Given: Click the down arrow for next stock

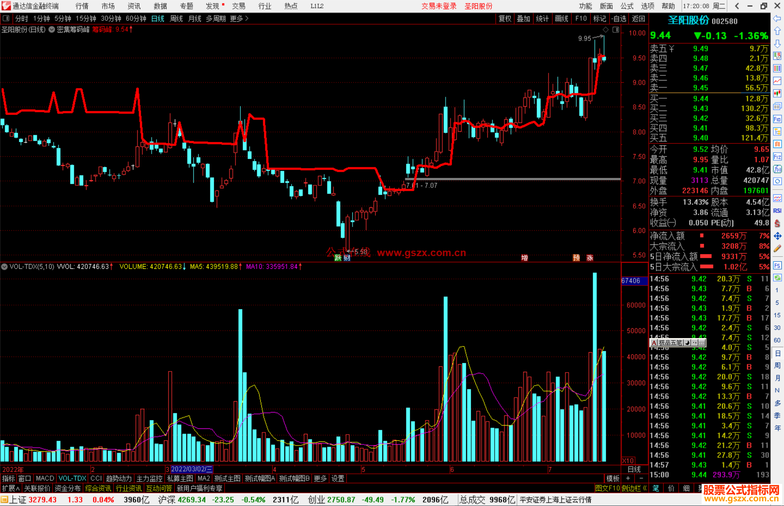Looking at the screenshot, I should pos(777,44).
